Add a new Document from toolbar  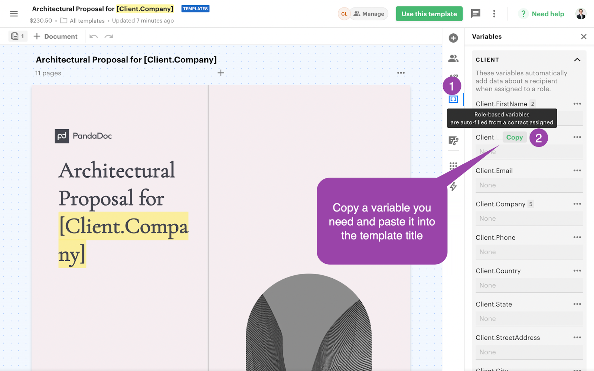[x=56, y=36]
